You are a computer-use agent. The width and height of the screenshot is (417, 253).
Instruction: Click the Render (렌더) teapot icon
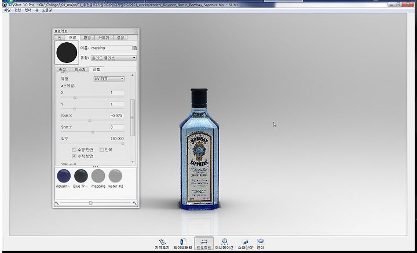coord(261,241)
